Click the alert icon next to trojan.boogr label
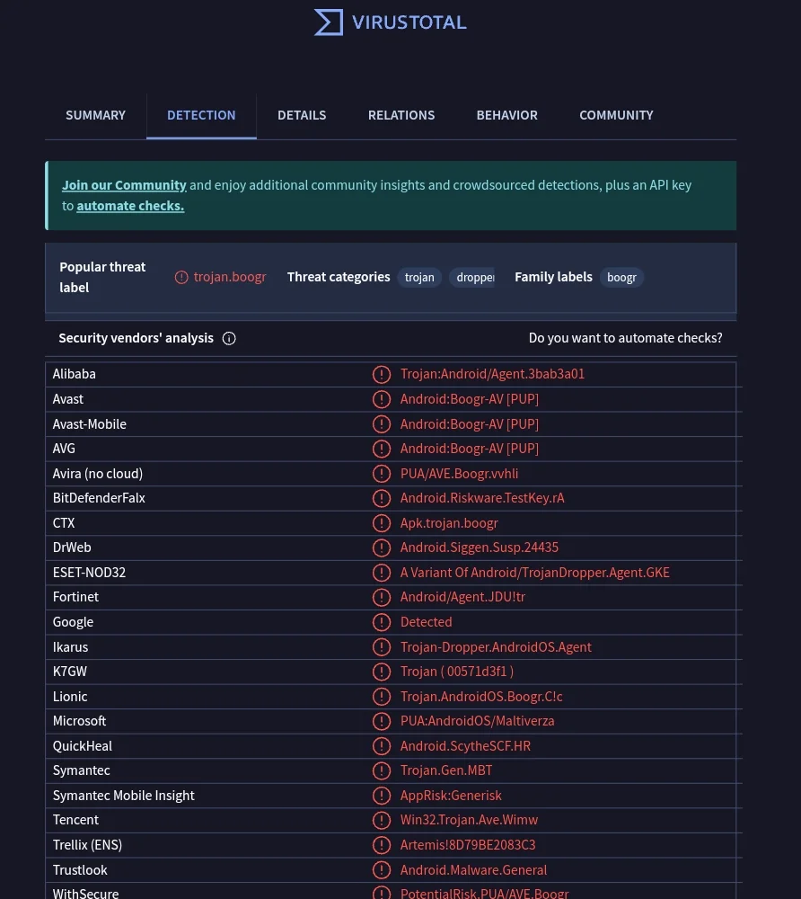This screenshot has width=801, height=899. point(181,278)
